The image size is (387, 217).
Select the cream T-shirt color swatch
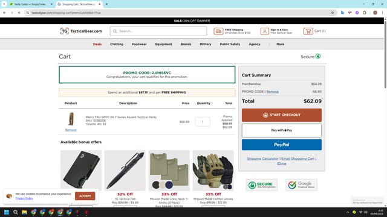click(x=163, y=185)
